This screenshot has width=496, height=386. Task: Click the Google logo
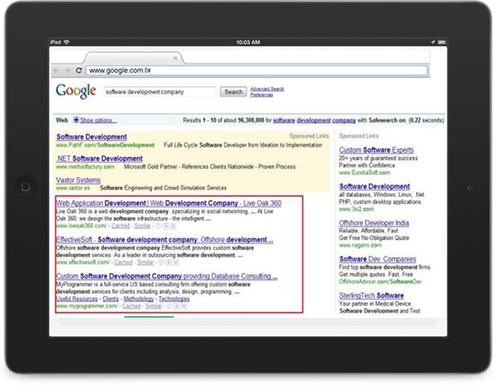click(76, 91)
